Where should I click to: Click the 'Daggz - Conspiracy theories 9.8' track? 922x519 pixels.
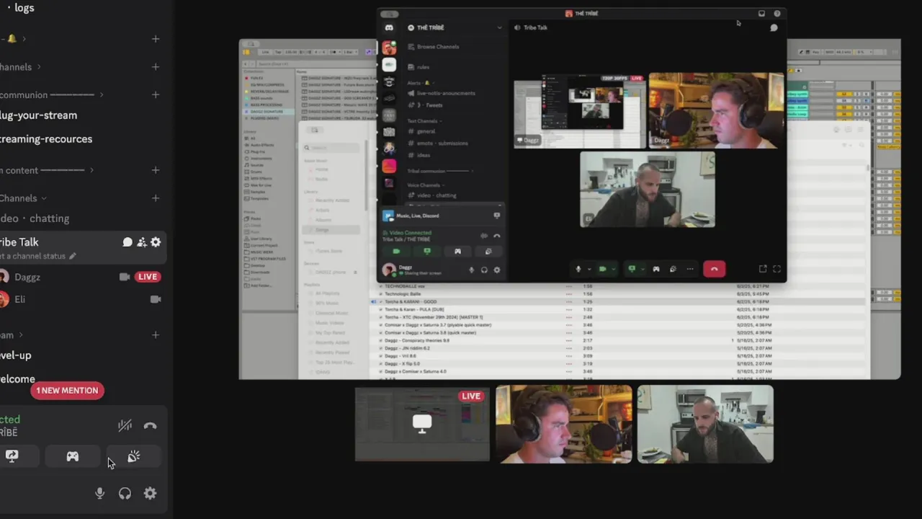pyautogui.click(x=417, y=340)
